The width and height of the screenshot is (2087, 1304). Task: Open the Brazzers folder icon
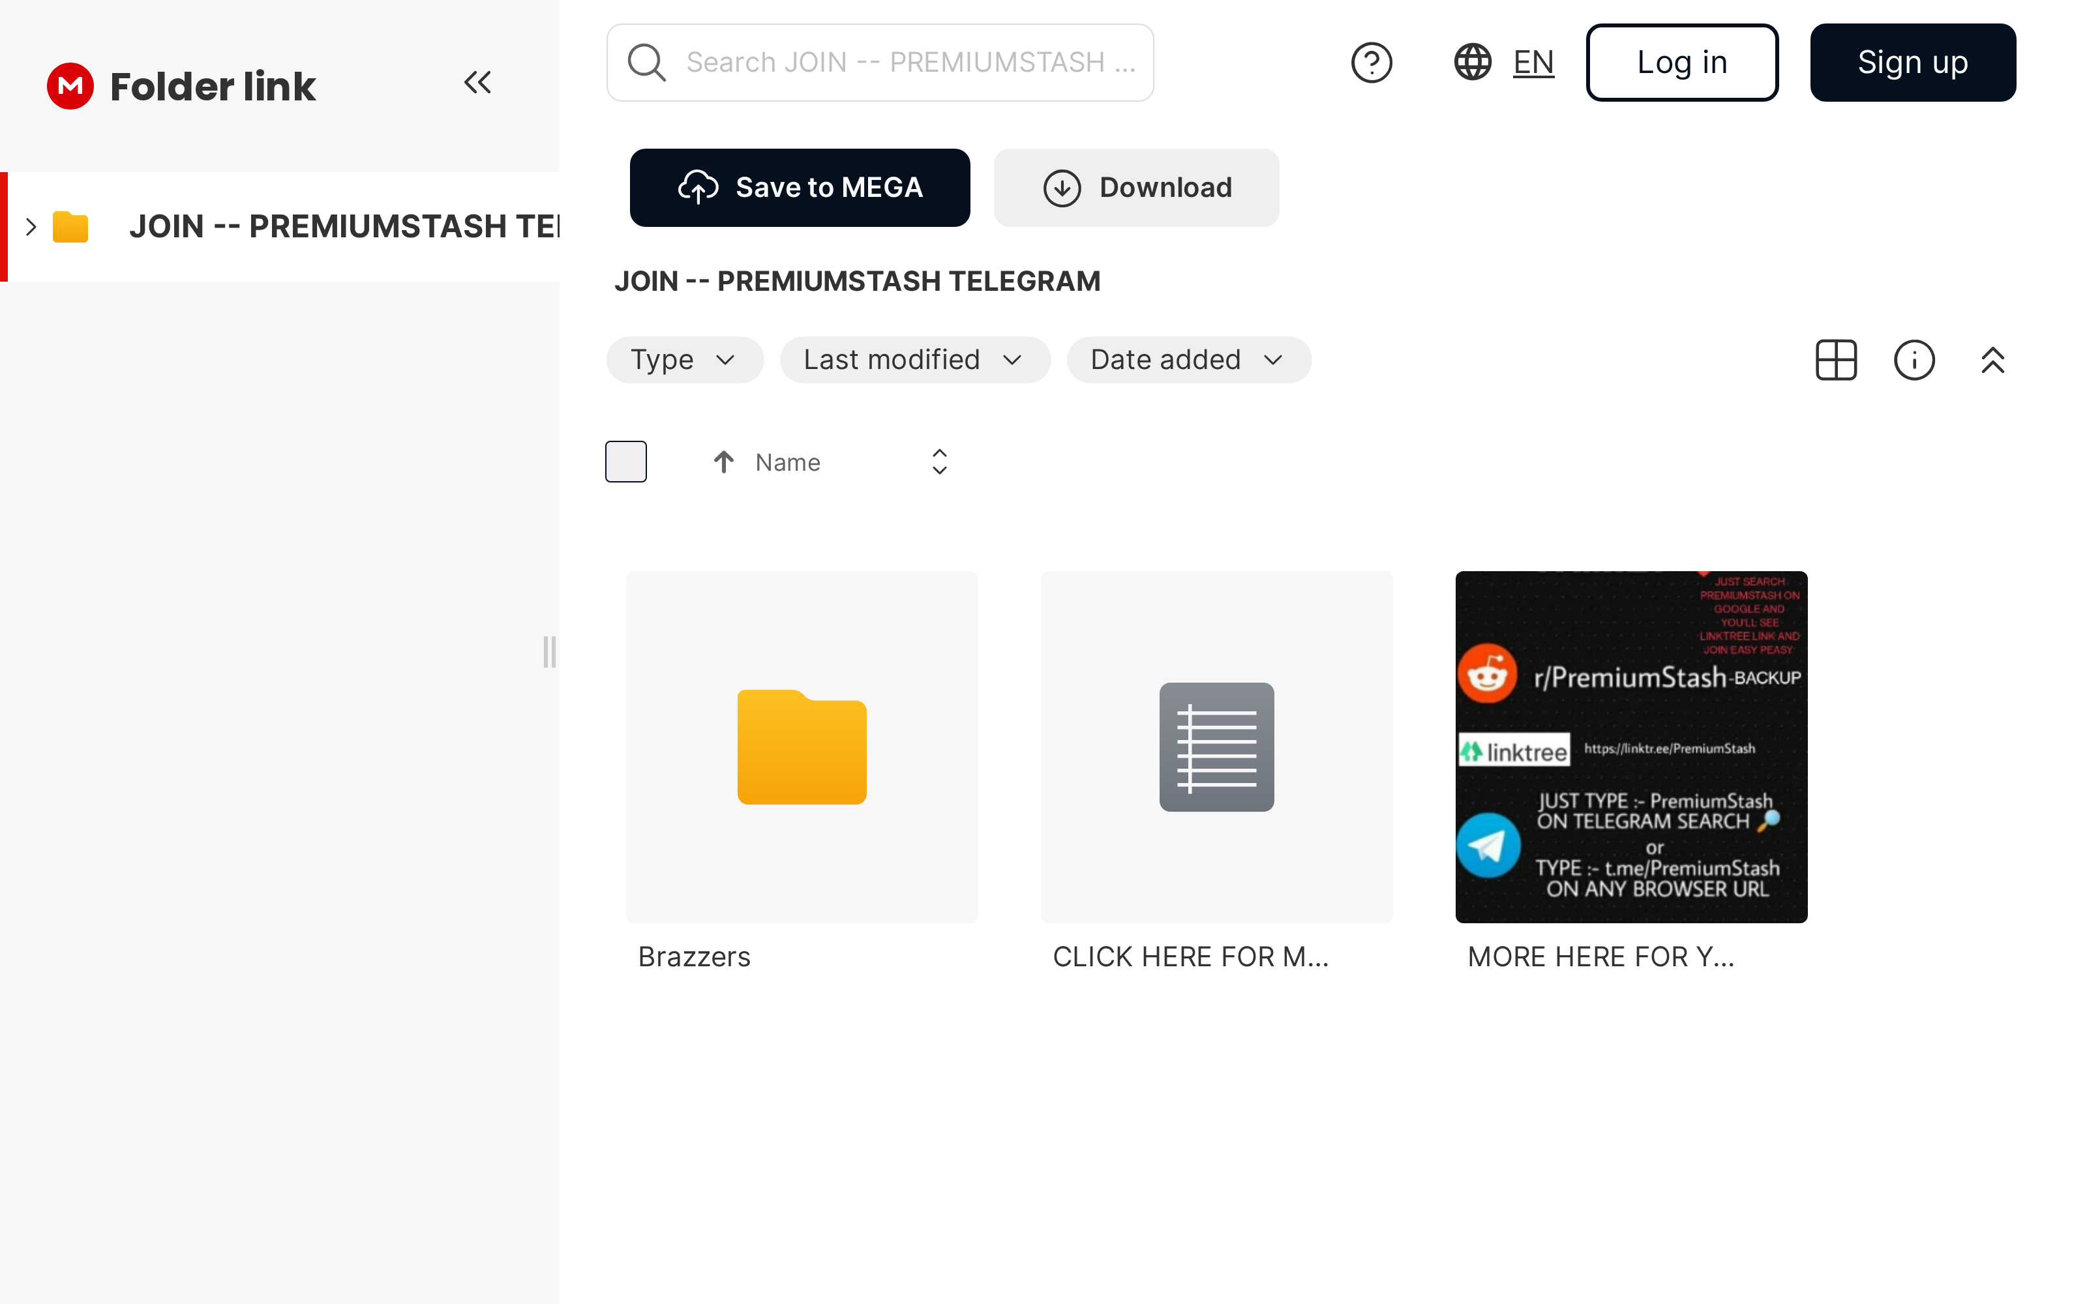(x=802, y=747)
